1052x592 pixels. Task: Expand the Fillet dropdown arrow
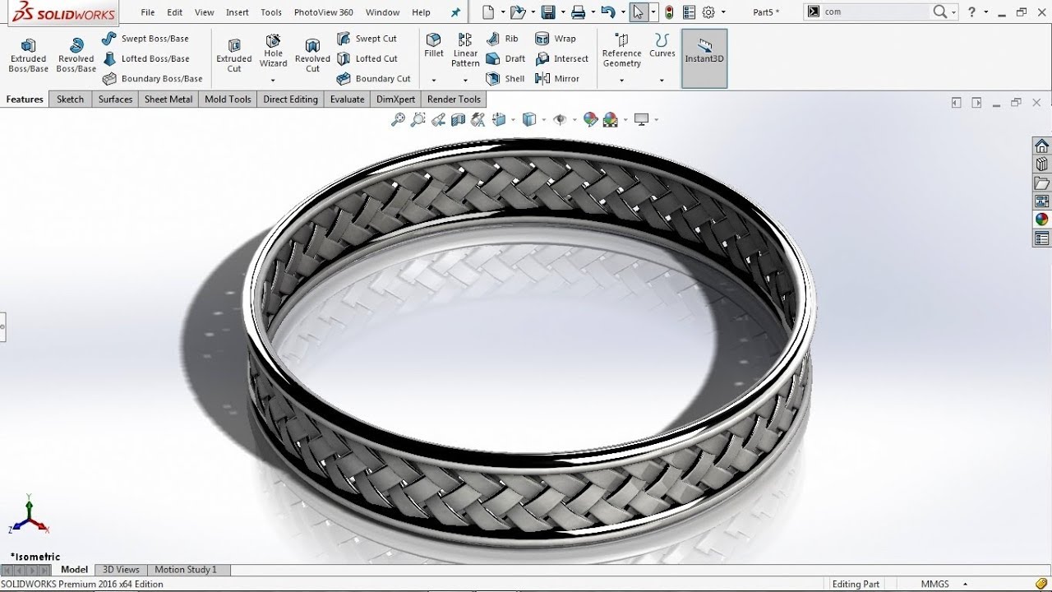coord(433,81)
